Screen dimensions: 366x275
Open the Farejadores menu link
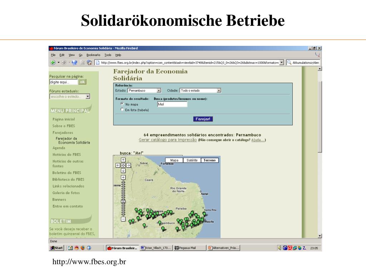click(x=63, y=132)
